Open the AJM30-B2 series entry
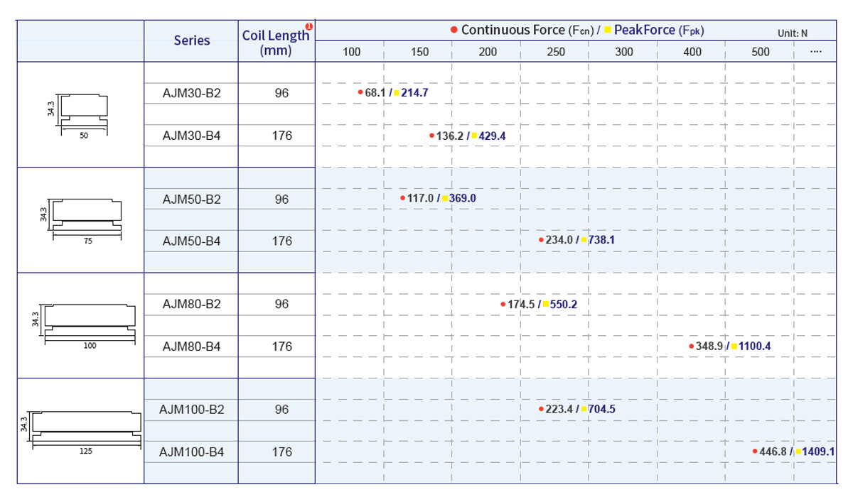Image resolution: width=853 pixels, height=497 pixels. pyautogui.click(x=191, y=93)
